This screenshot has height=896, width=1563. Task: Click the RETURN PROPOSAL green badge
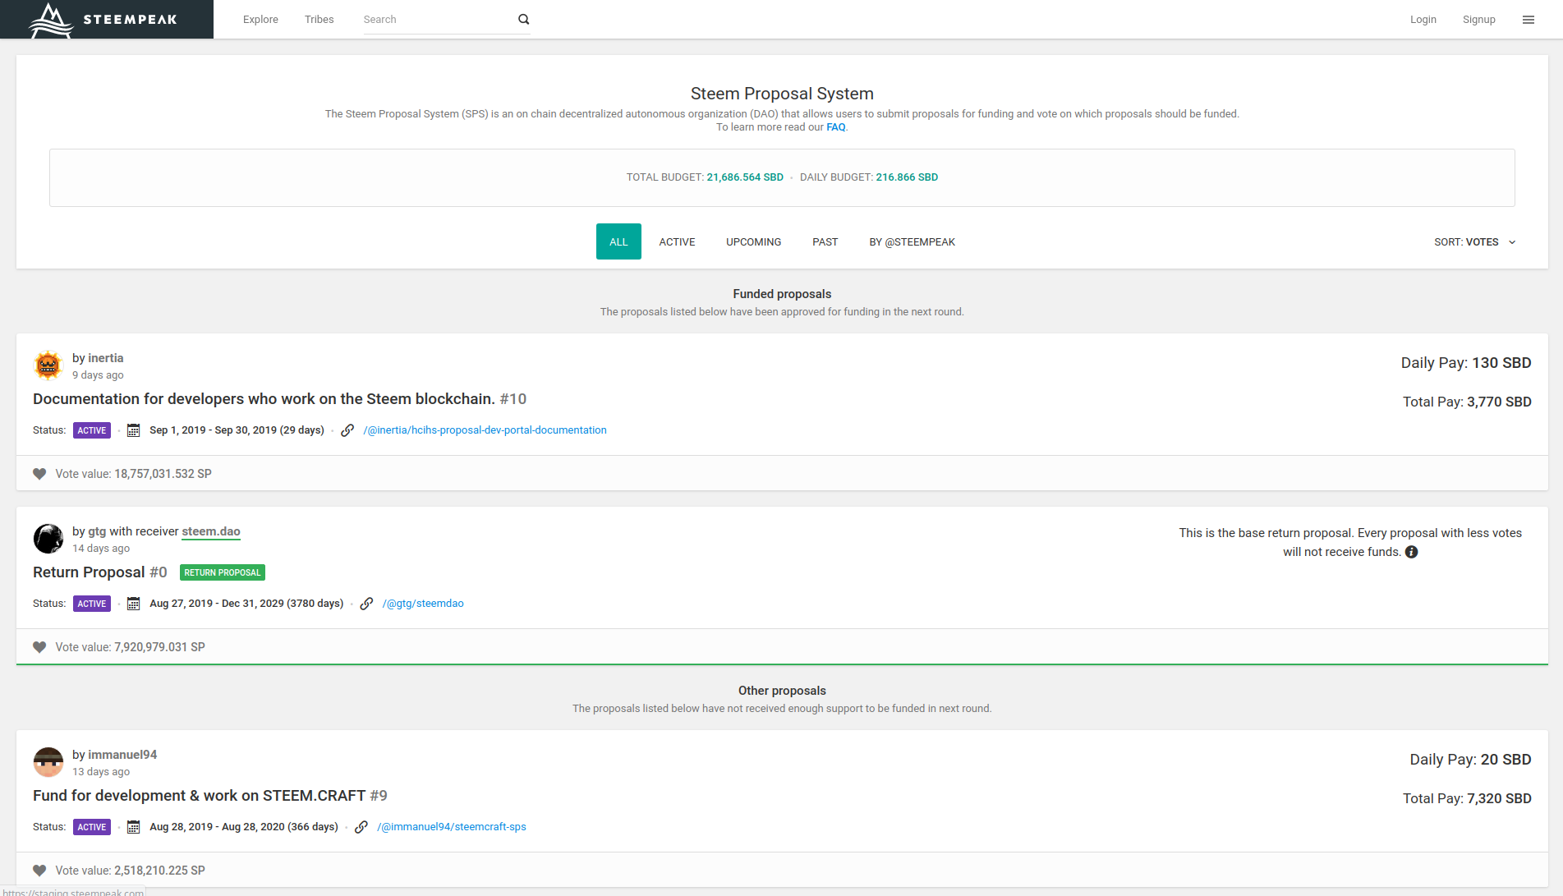coord(222,572)
